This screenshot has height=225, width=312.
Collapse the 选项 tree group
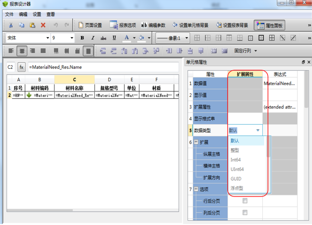click(x=196, y=189)
